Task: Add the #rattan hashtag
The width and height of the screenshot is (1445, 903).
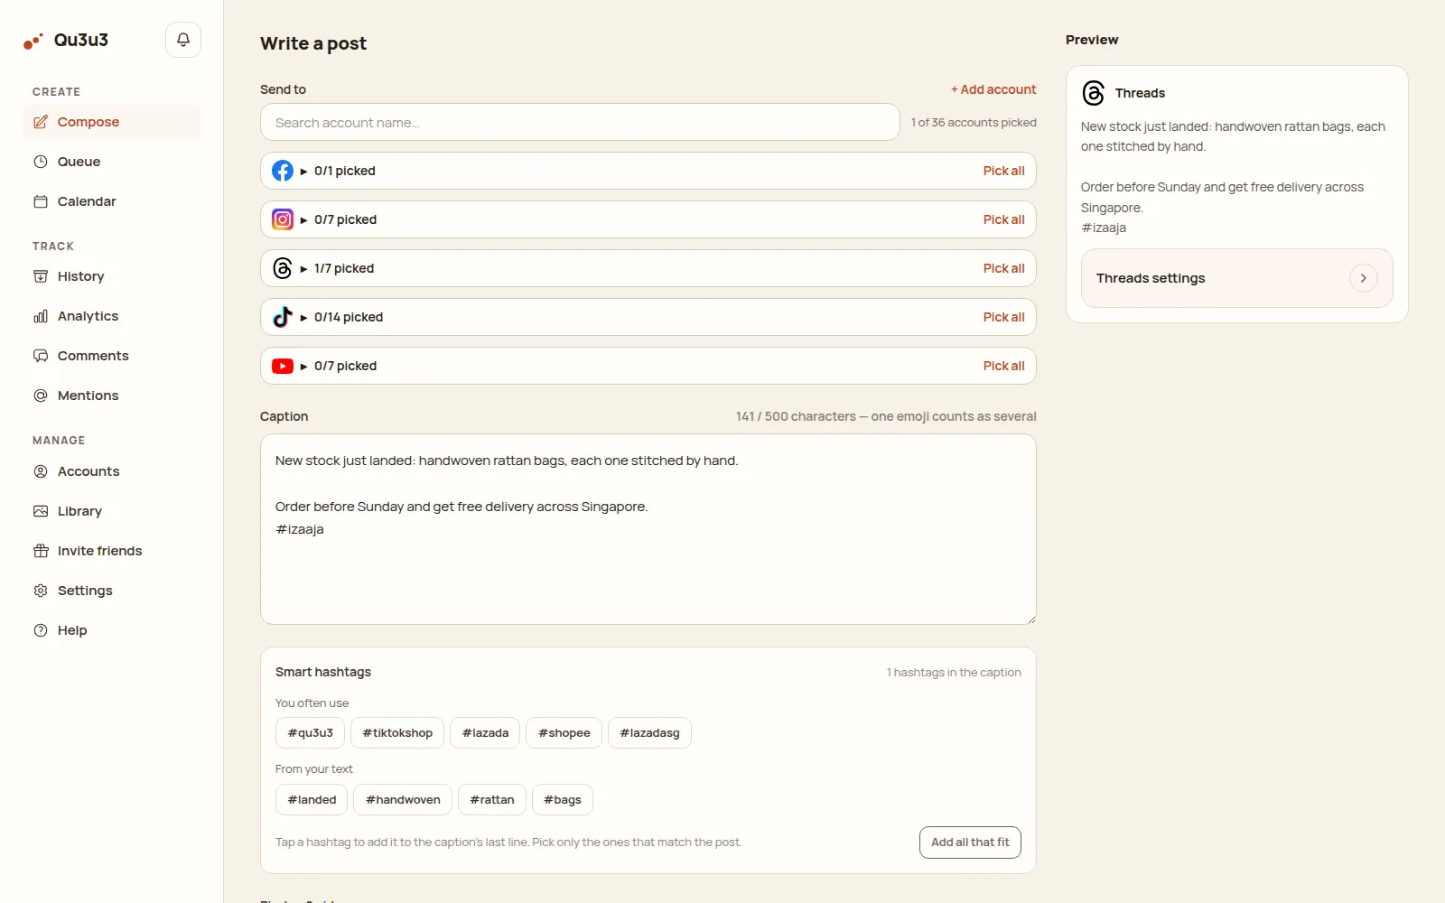Action: click(x=492, y=800)
